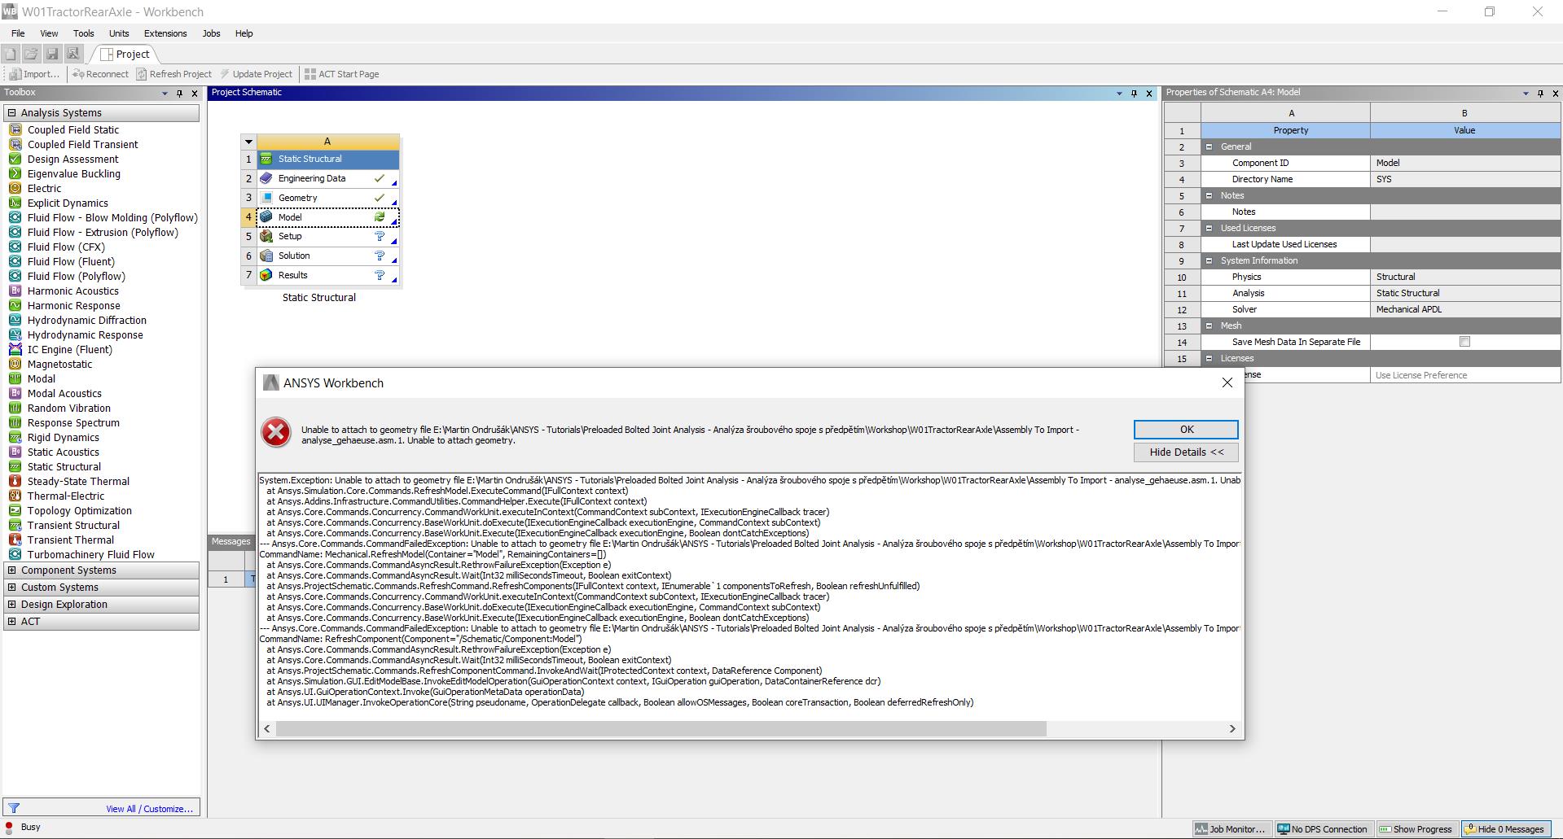Close the ANSYS Workbench error dialog
The height and width of the screenshot is (839, 1563).
pos(1227,382)
